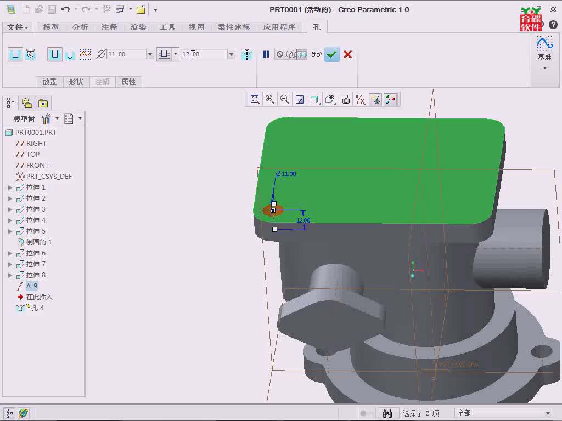Viewport: 562px width, 421px height.
Task: Expand the 拉伸 8 feature node
Action: point(10,275)
